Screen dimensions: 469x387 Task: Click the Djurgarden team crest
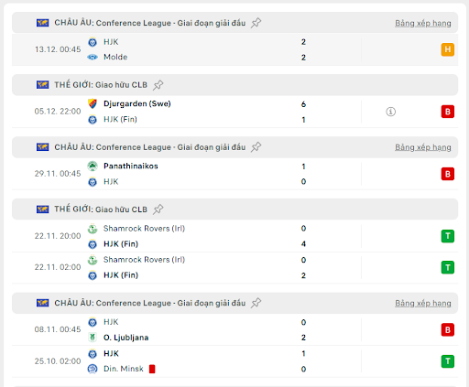tap(93, 104)
